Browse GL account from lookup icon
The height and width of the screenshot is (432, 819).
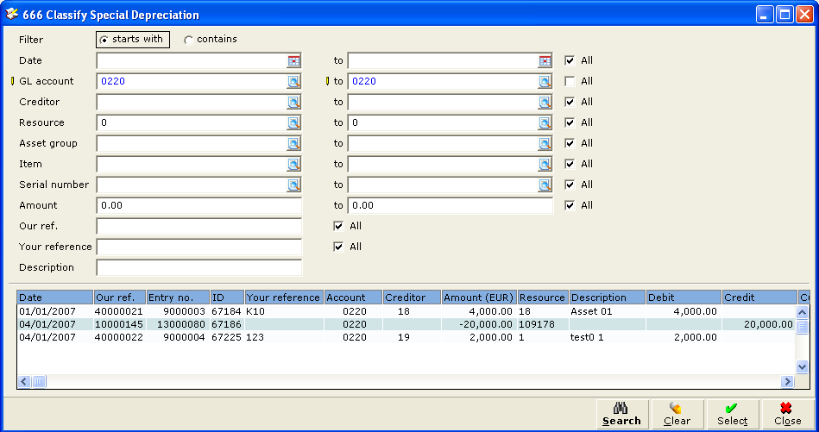(x=294, y=81)
